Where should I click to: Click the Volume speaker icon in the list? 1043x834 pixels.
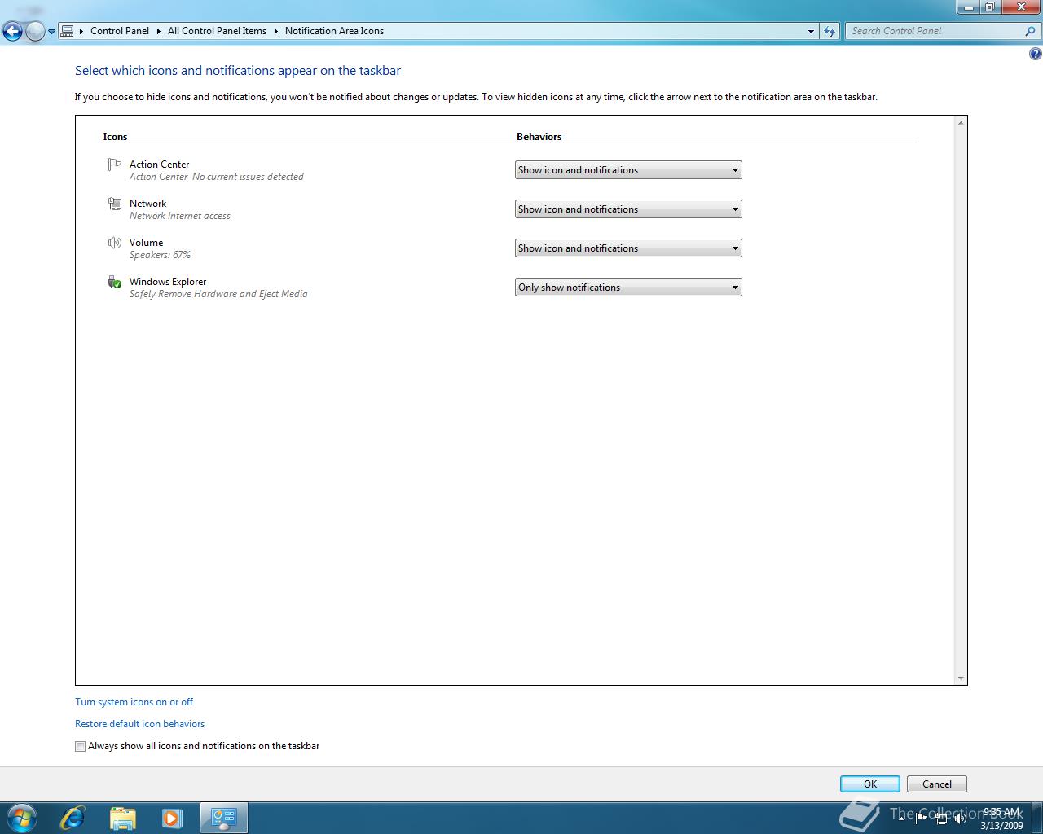point(115,244)
